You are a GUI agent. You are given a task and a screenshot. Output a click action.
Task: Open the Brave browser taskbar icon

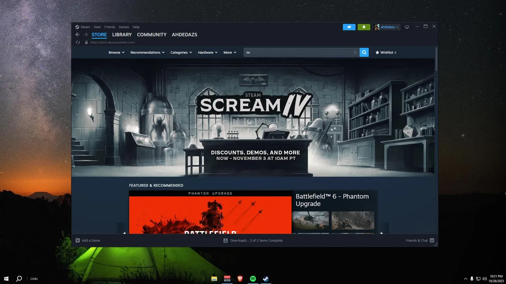(240, 278)
